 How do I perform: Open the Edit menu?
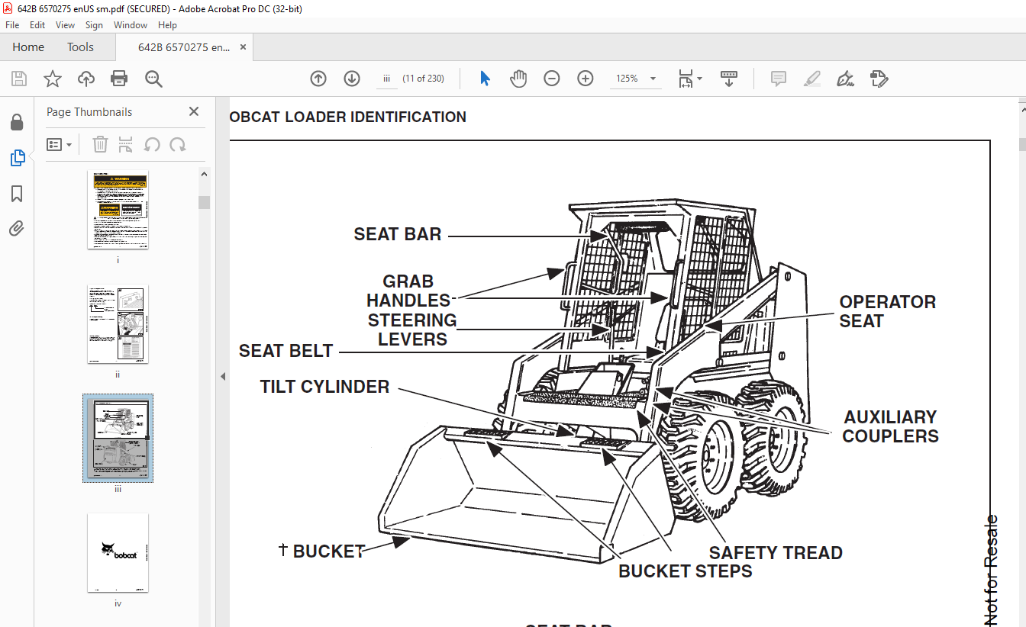click(x=37, y=25)
